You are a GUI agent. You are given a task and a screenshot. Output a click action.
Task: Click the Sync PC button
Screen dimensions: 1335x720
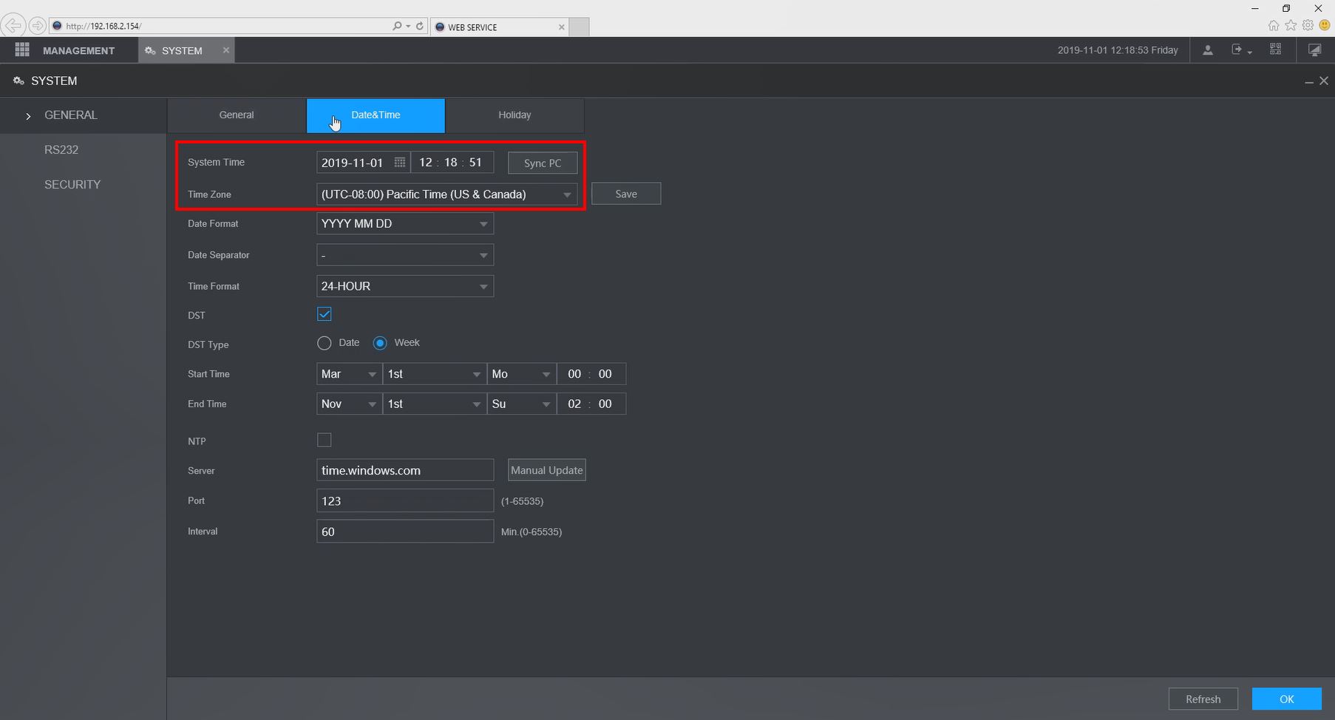coord(542,163)
